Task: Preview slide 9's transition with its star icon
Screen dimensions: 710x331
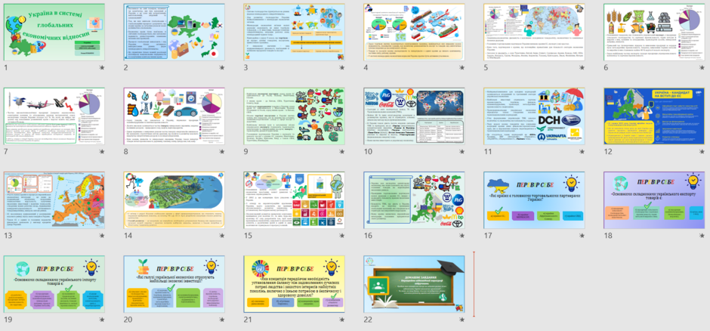Action: (x=342, y=152)
